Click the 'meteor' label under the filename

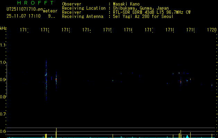tap(50, 11)
